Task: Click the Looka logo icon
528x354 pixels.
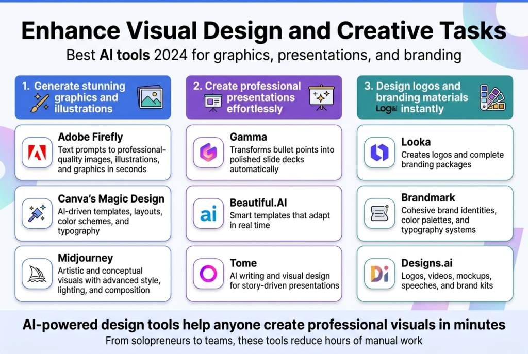Action: coord(379,153)
